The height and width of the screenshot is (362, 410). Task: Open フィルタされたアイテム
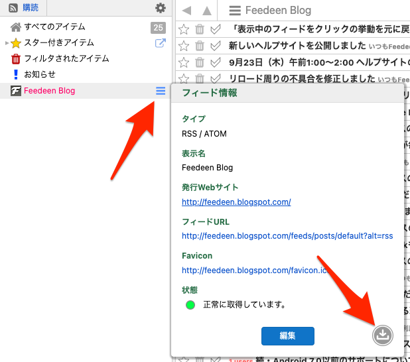click(66, 58)
